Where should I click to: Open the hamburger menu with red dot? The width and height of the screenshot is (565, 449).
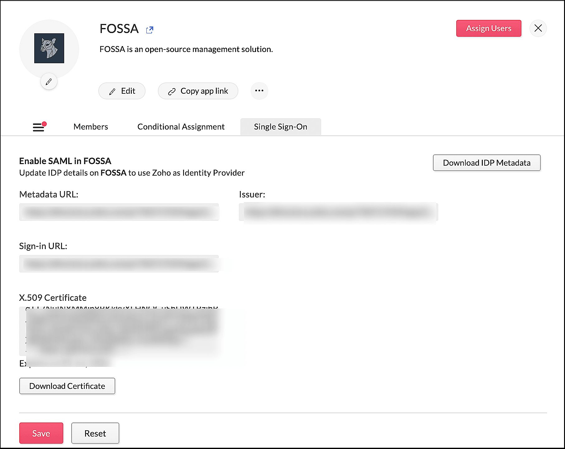coord(39,127)
